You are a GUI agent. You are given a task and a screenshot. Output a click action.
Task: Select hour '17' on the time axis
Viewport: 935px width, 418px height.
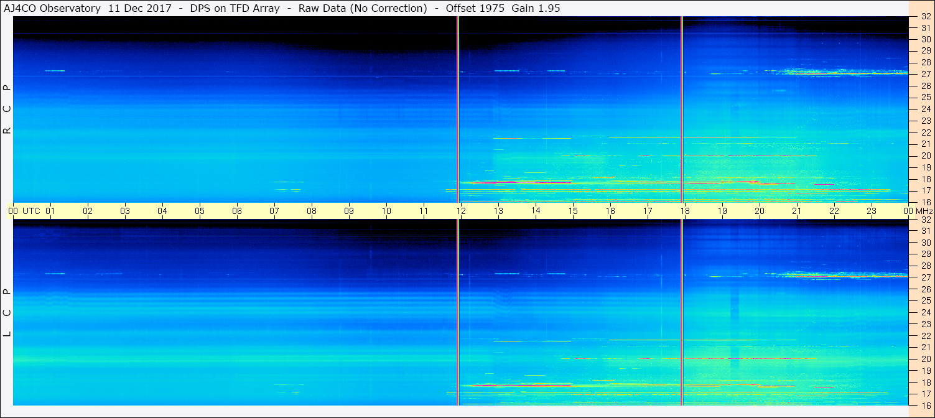(x=648, y=211)
